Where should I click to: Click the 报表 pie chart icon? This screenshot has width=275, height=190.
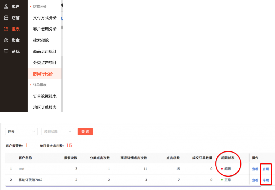(x=6, y=29)
